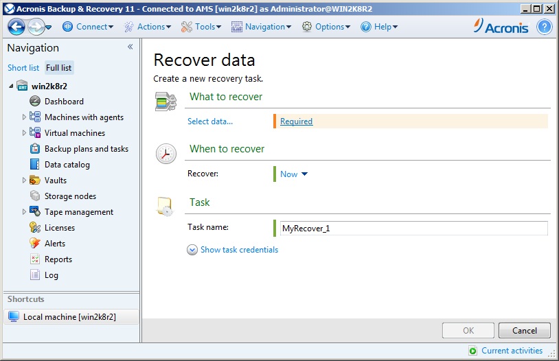Viewport: 559px width, 361px height.
Task: Open Backup plans and tasks
Action: click(x=87, y=149)
